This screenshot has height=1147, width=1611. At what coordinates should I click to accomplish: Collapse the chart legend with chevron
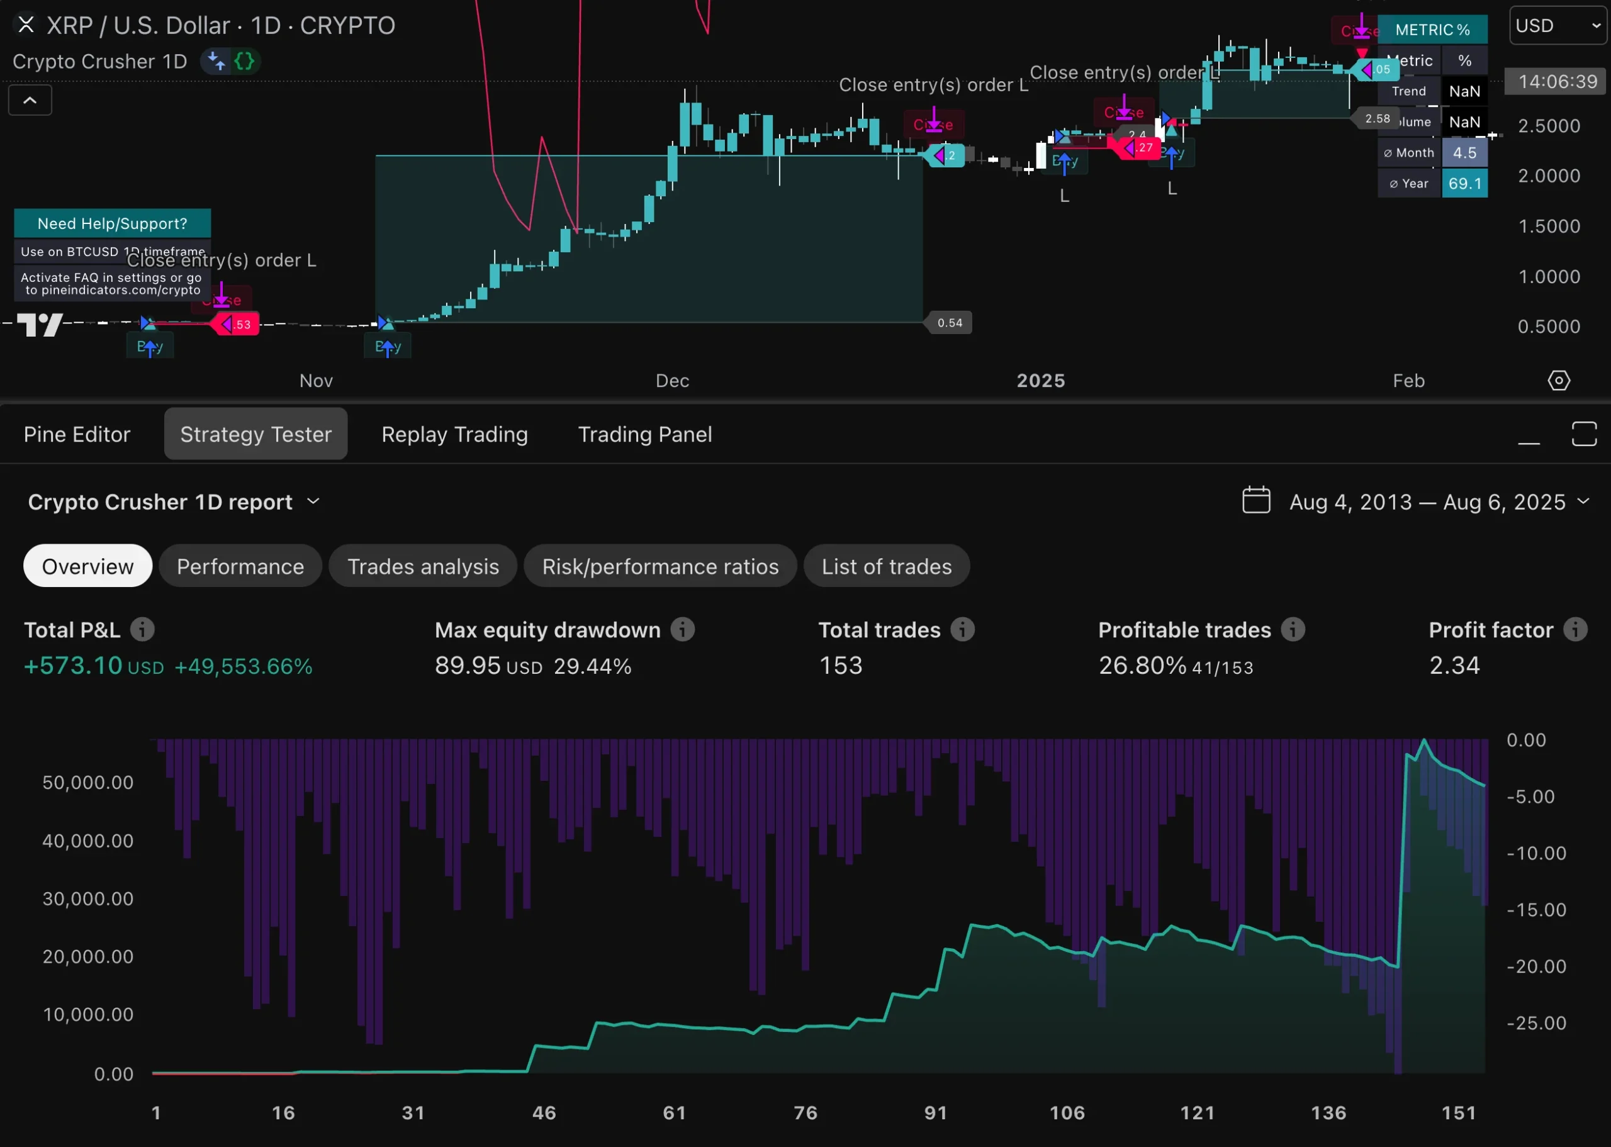[30, 100]
